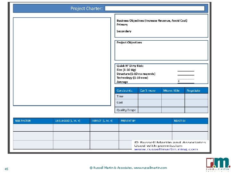Click the Project Charter title input field
This screenshot has width=231, height=173.
[x=155, y=8]
